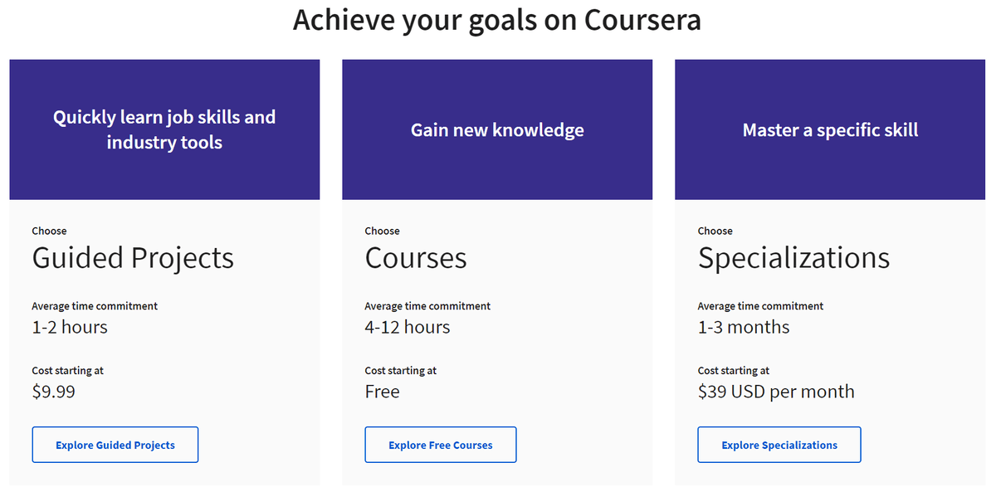Open the Specializations card title
Viewport: 996px width, 487px height.
(x=793, y=258)
